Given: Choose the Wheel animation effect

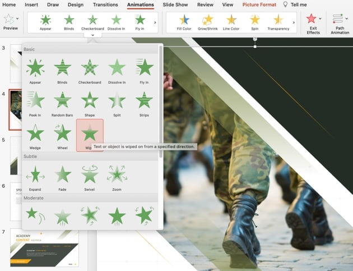Looking at the screenshot, I should click(63, 135).
